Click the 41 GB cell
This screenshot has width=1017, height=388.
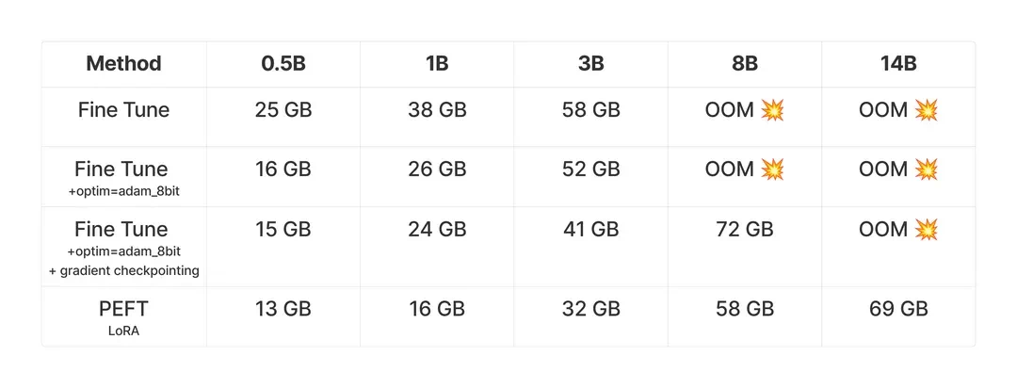(590, 230)
